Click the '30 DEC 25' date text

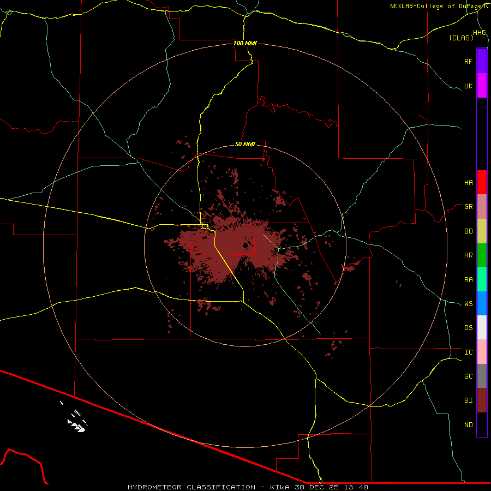coord(316,487)
